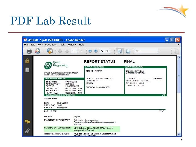Select the fit-page view icon

pyautogui.click(x=128, y=51)
